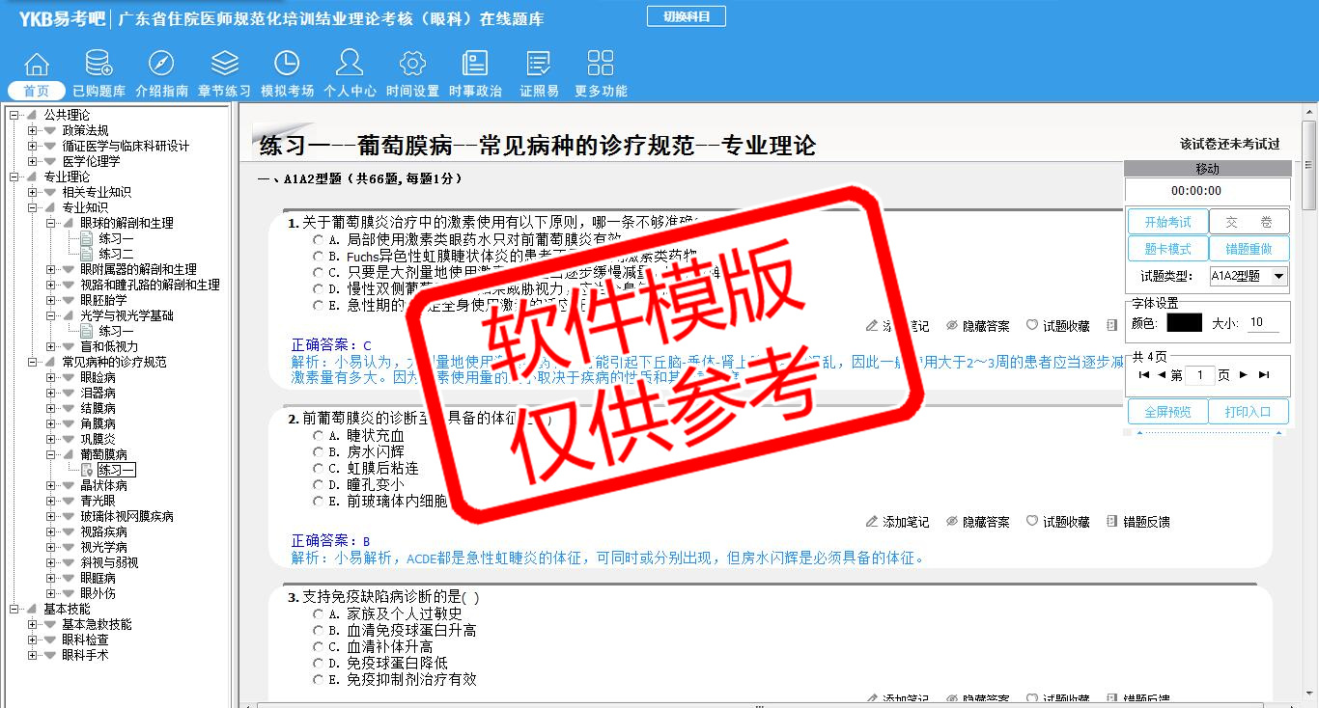
Task: Open 全屏预览 full screen preview
Action: [x=1168, y=412]
